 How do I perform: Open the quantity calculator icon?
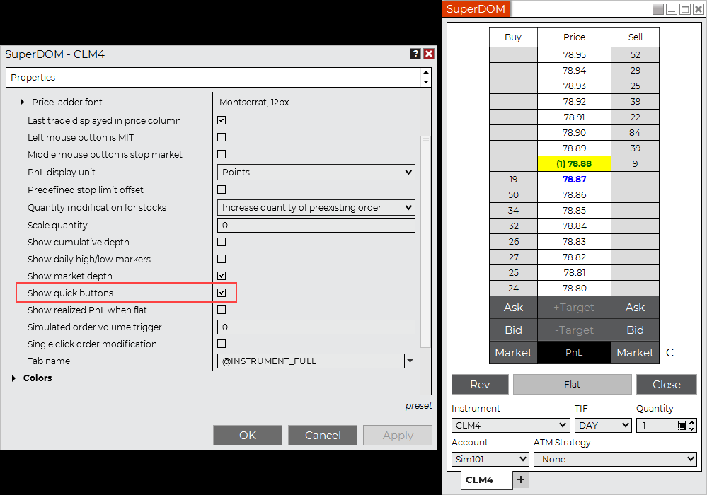point(682,425)
